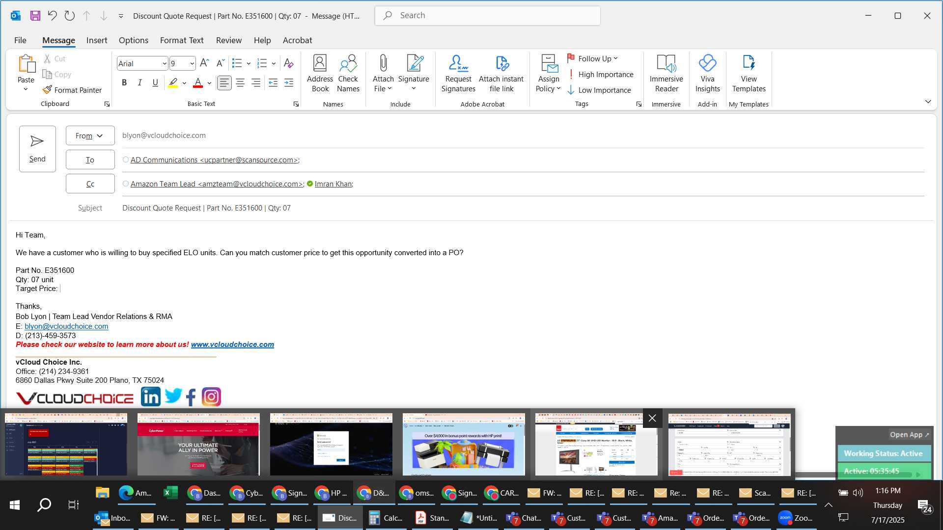Click Open App in the status widget
The height and width of the screenshot is (530, 943).
click(x=909, y=435)
